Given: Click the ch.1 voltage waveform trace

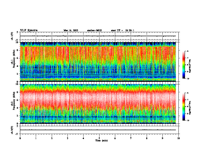Looking at the screenshot, I should (x=98, y=36).
